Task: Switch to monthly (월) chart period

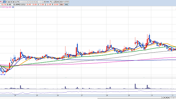Action: coord(9,2)
